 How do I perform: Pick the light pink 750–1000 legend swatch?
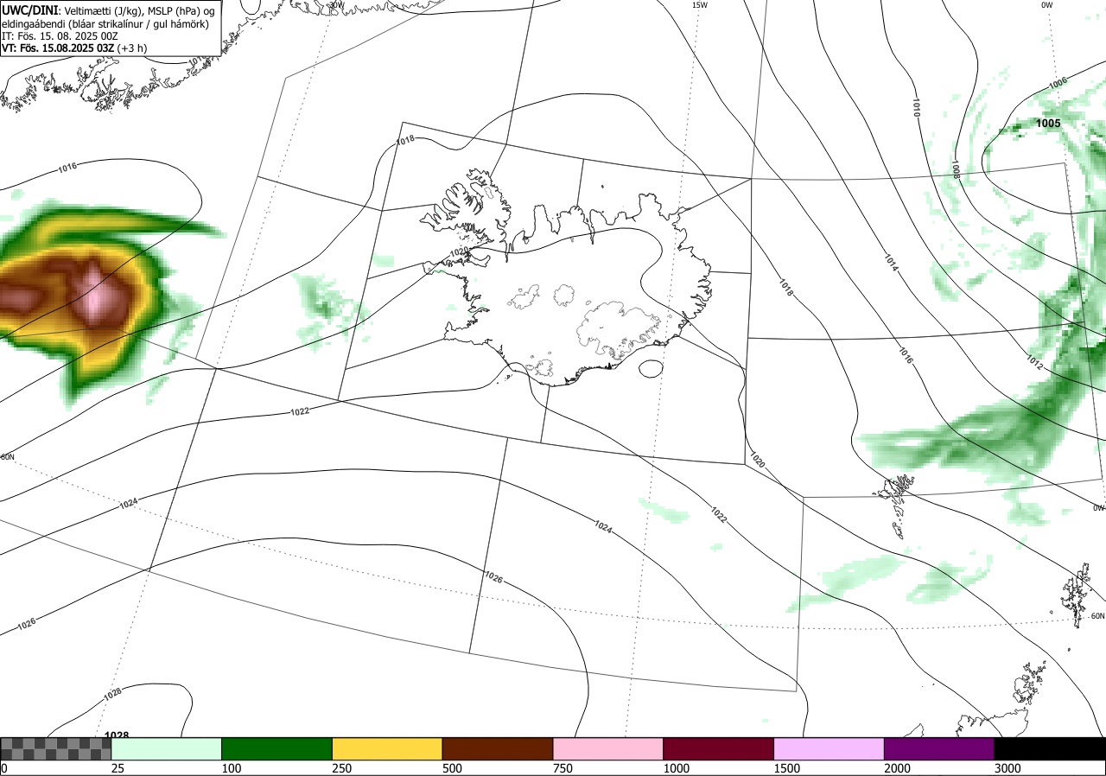(x=608, y=748)
